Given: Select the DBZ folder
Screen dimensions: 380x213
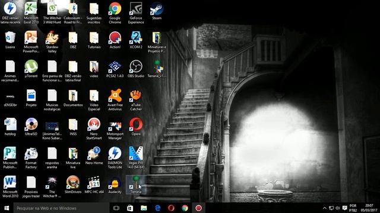Looking at the screenshot, I should coord(73,40).
